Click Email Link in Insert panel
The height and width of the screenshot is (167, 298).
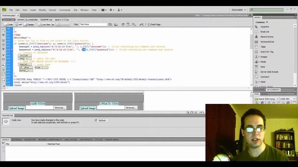click(264, 32)
